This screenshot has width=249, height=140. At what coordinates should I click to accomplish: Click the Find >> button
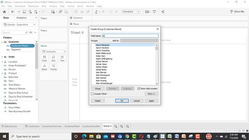pyautogui.click(x=151, y=94)
